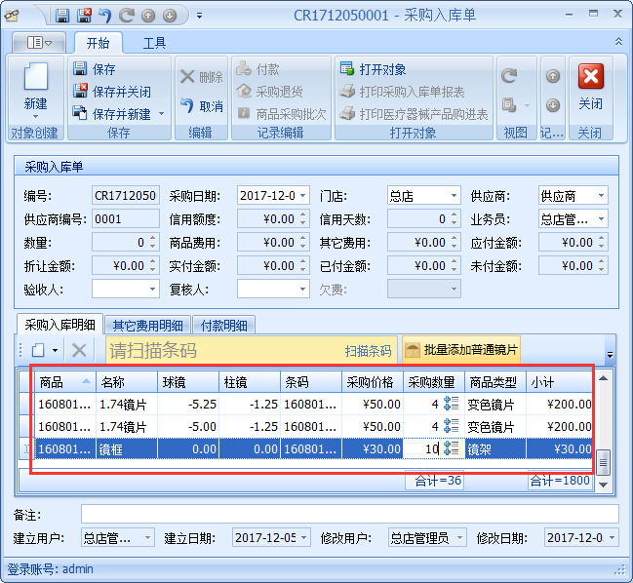The image size is (633, 583).
Task: Expand the 保存并新建 dropdown arrow
Action: click(162, 114)
